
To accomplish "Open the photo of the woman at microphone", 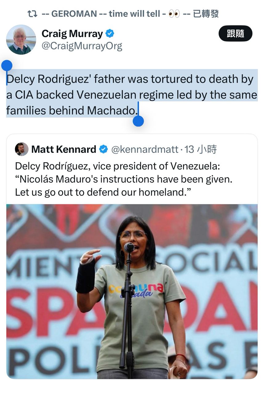I will [132, 291].
